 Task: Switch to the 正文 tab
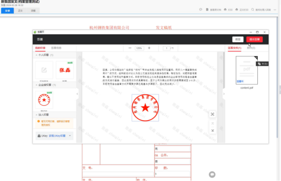pos(20,11)
